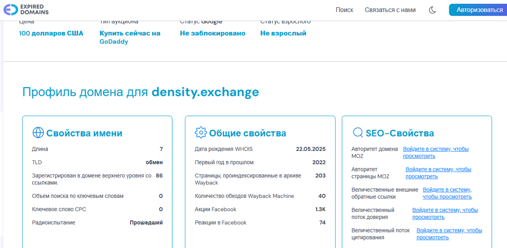Open the Поиск menu item

pyautogui.click(x=344, y=10)
